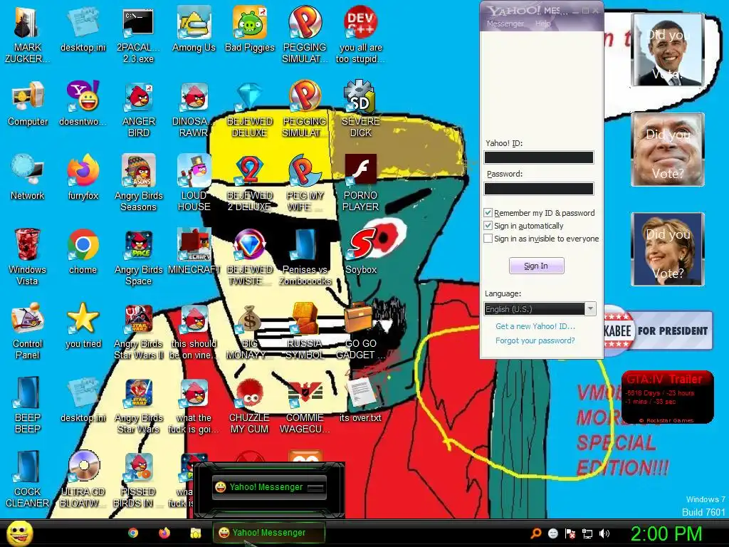Click the Password input field
729x547 pixels.
pyautogui.click(x=539, y=188)
